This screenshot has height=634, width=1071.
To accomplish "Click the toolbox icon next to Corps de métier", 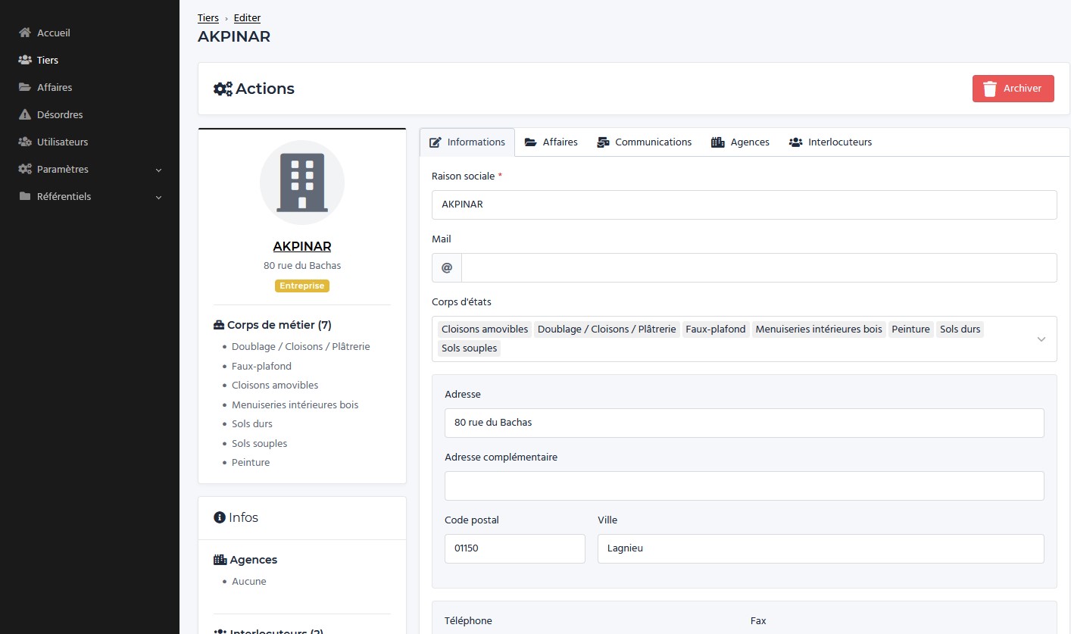I will coord(219,325).
